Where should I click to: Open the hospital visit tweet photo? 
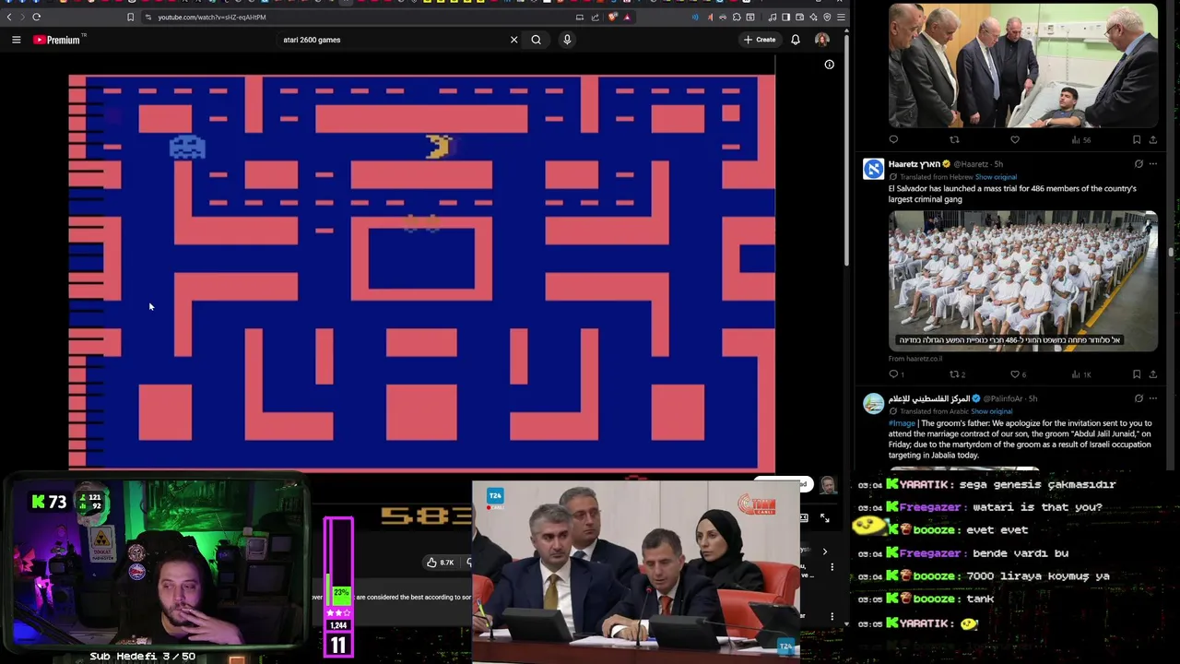click(1022, 65)
